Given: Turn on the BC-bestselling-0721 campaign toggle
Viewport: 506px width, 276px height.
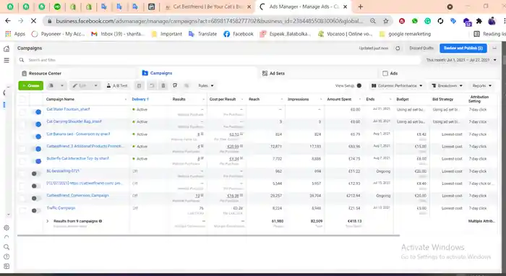Looking at the screenshot, I should coord(36,173).
